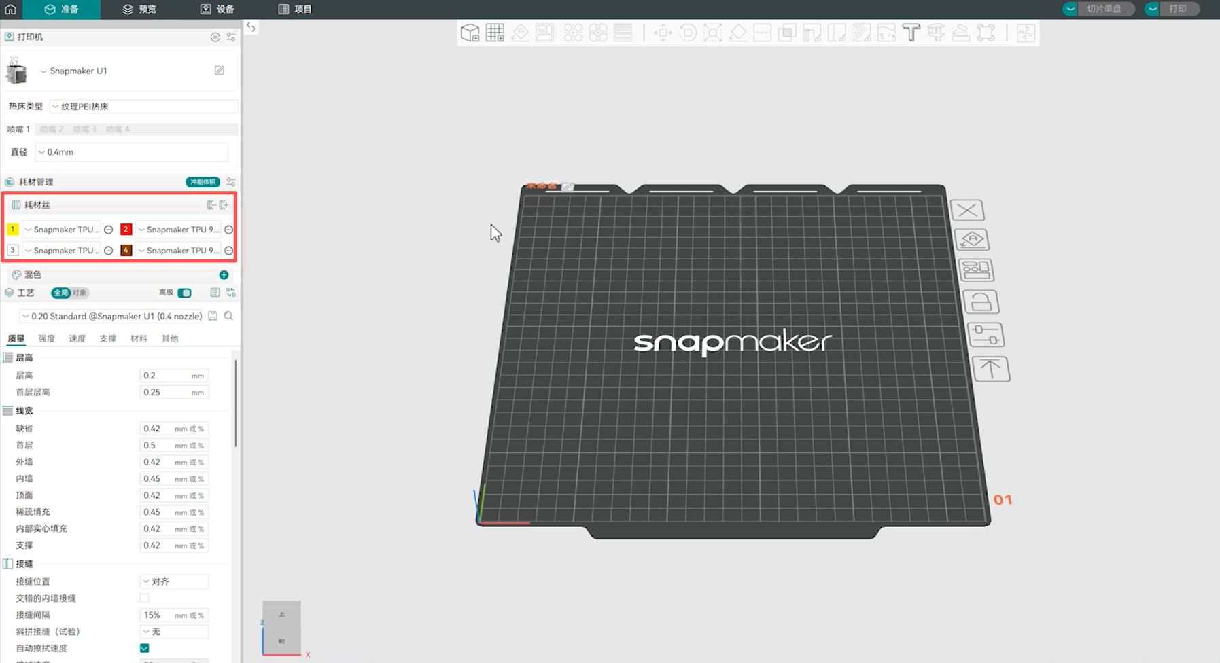Check the 交错的内墙接缝 checkbox
1220x663 pixels.
coord(145,598)
